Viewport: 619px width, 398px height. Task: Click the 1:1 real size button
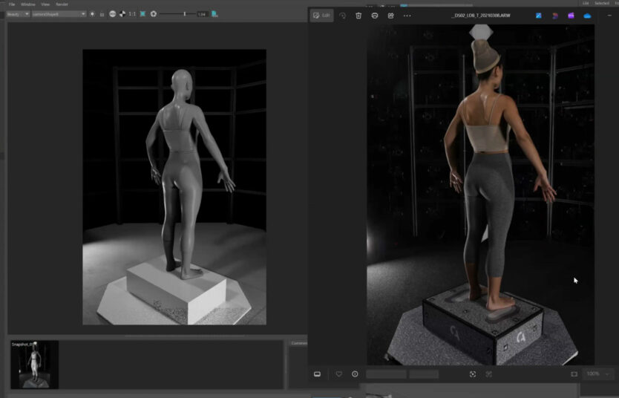point(132,14)
